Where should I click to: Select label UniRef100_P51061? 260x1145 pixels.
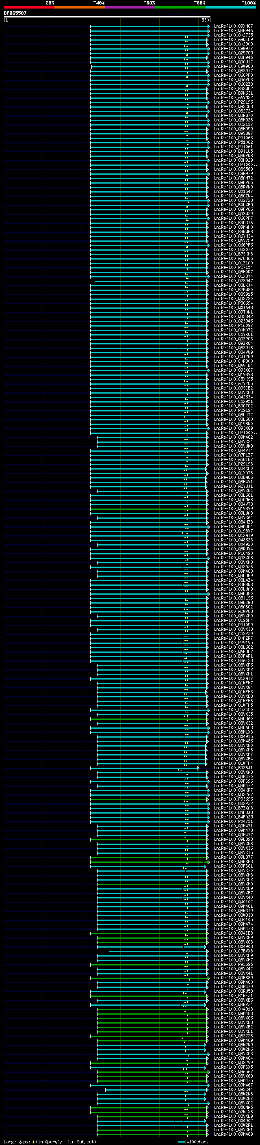233,147
